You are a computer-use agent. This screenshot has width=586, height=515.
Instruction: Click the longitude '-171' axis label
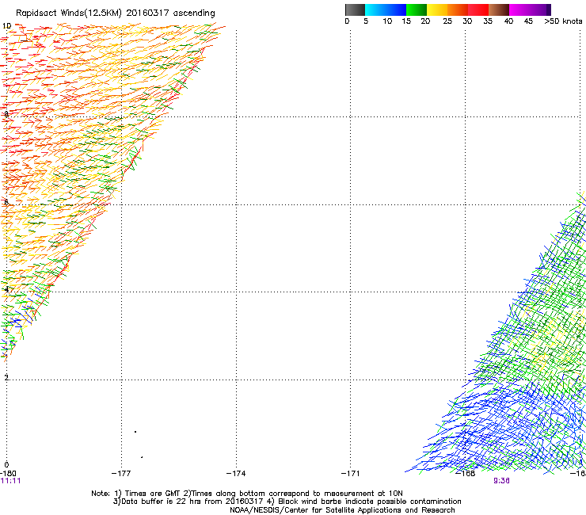(350, 474)
